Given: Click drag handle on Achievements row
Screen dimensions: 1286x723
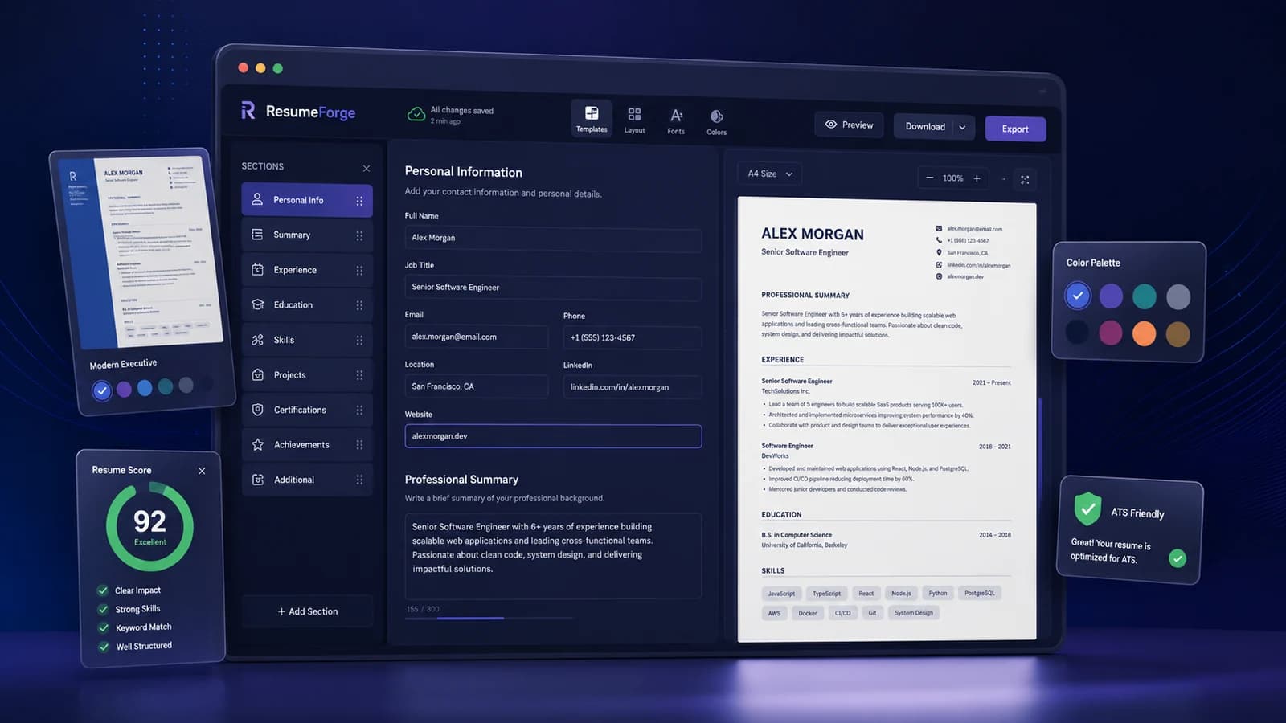Looking at the screenshot, I should (x=359, y=445).
